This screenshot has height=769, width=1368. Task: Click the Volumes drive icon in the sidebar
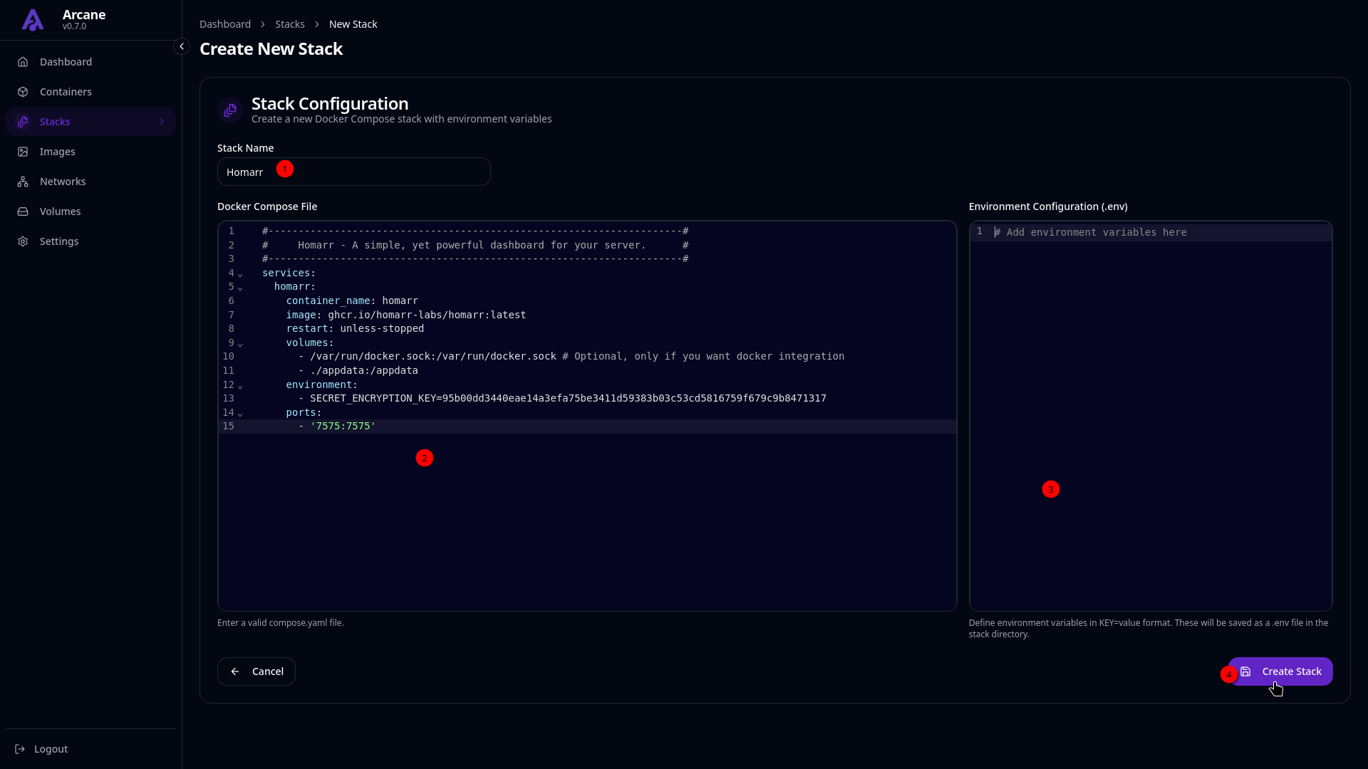click(23, 211)
